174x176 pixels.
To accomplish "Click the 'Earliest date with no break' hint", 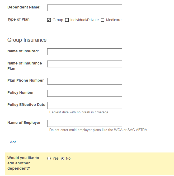I will (79, 112).
